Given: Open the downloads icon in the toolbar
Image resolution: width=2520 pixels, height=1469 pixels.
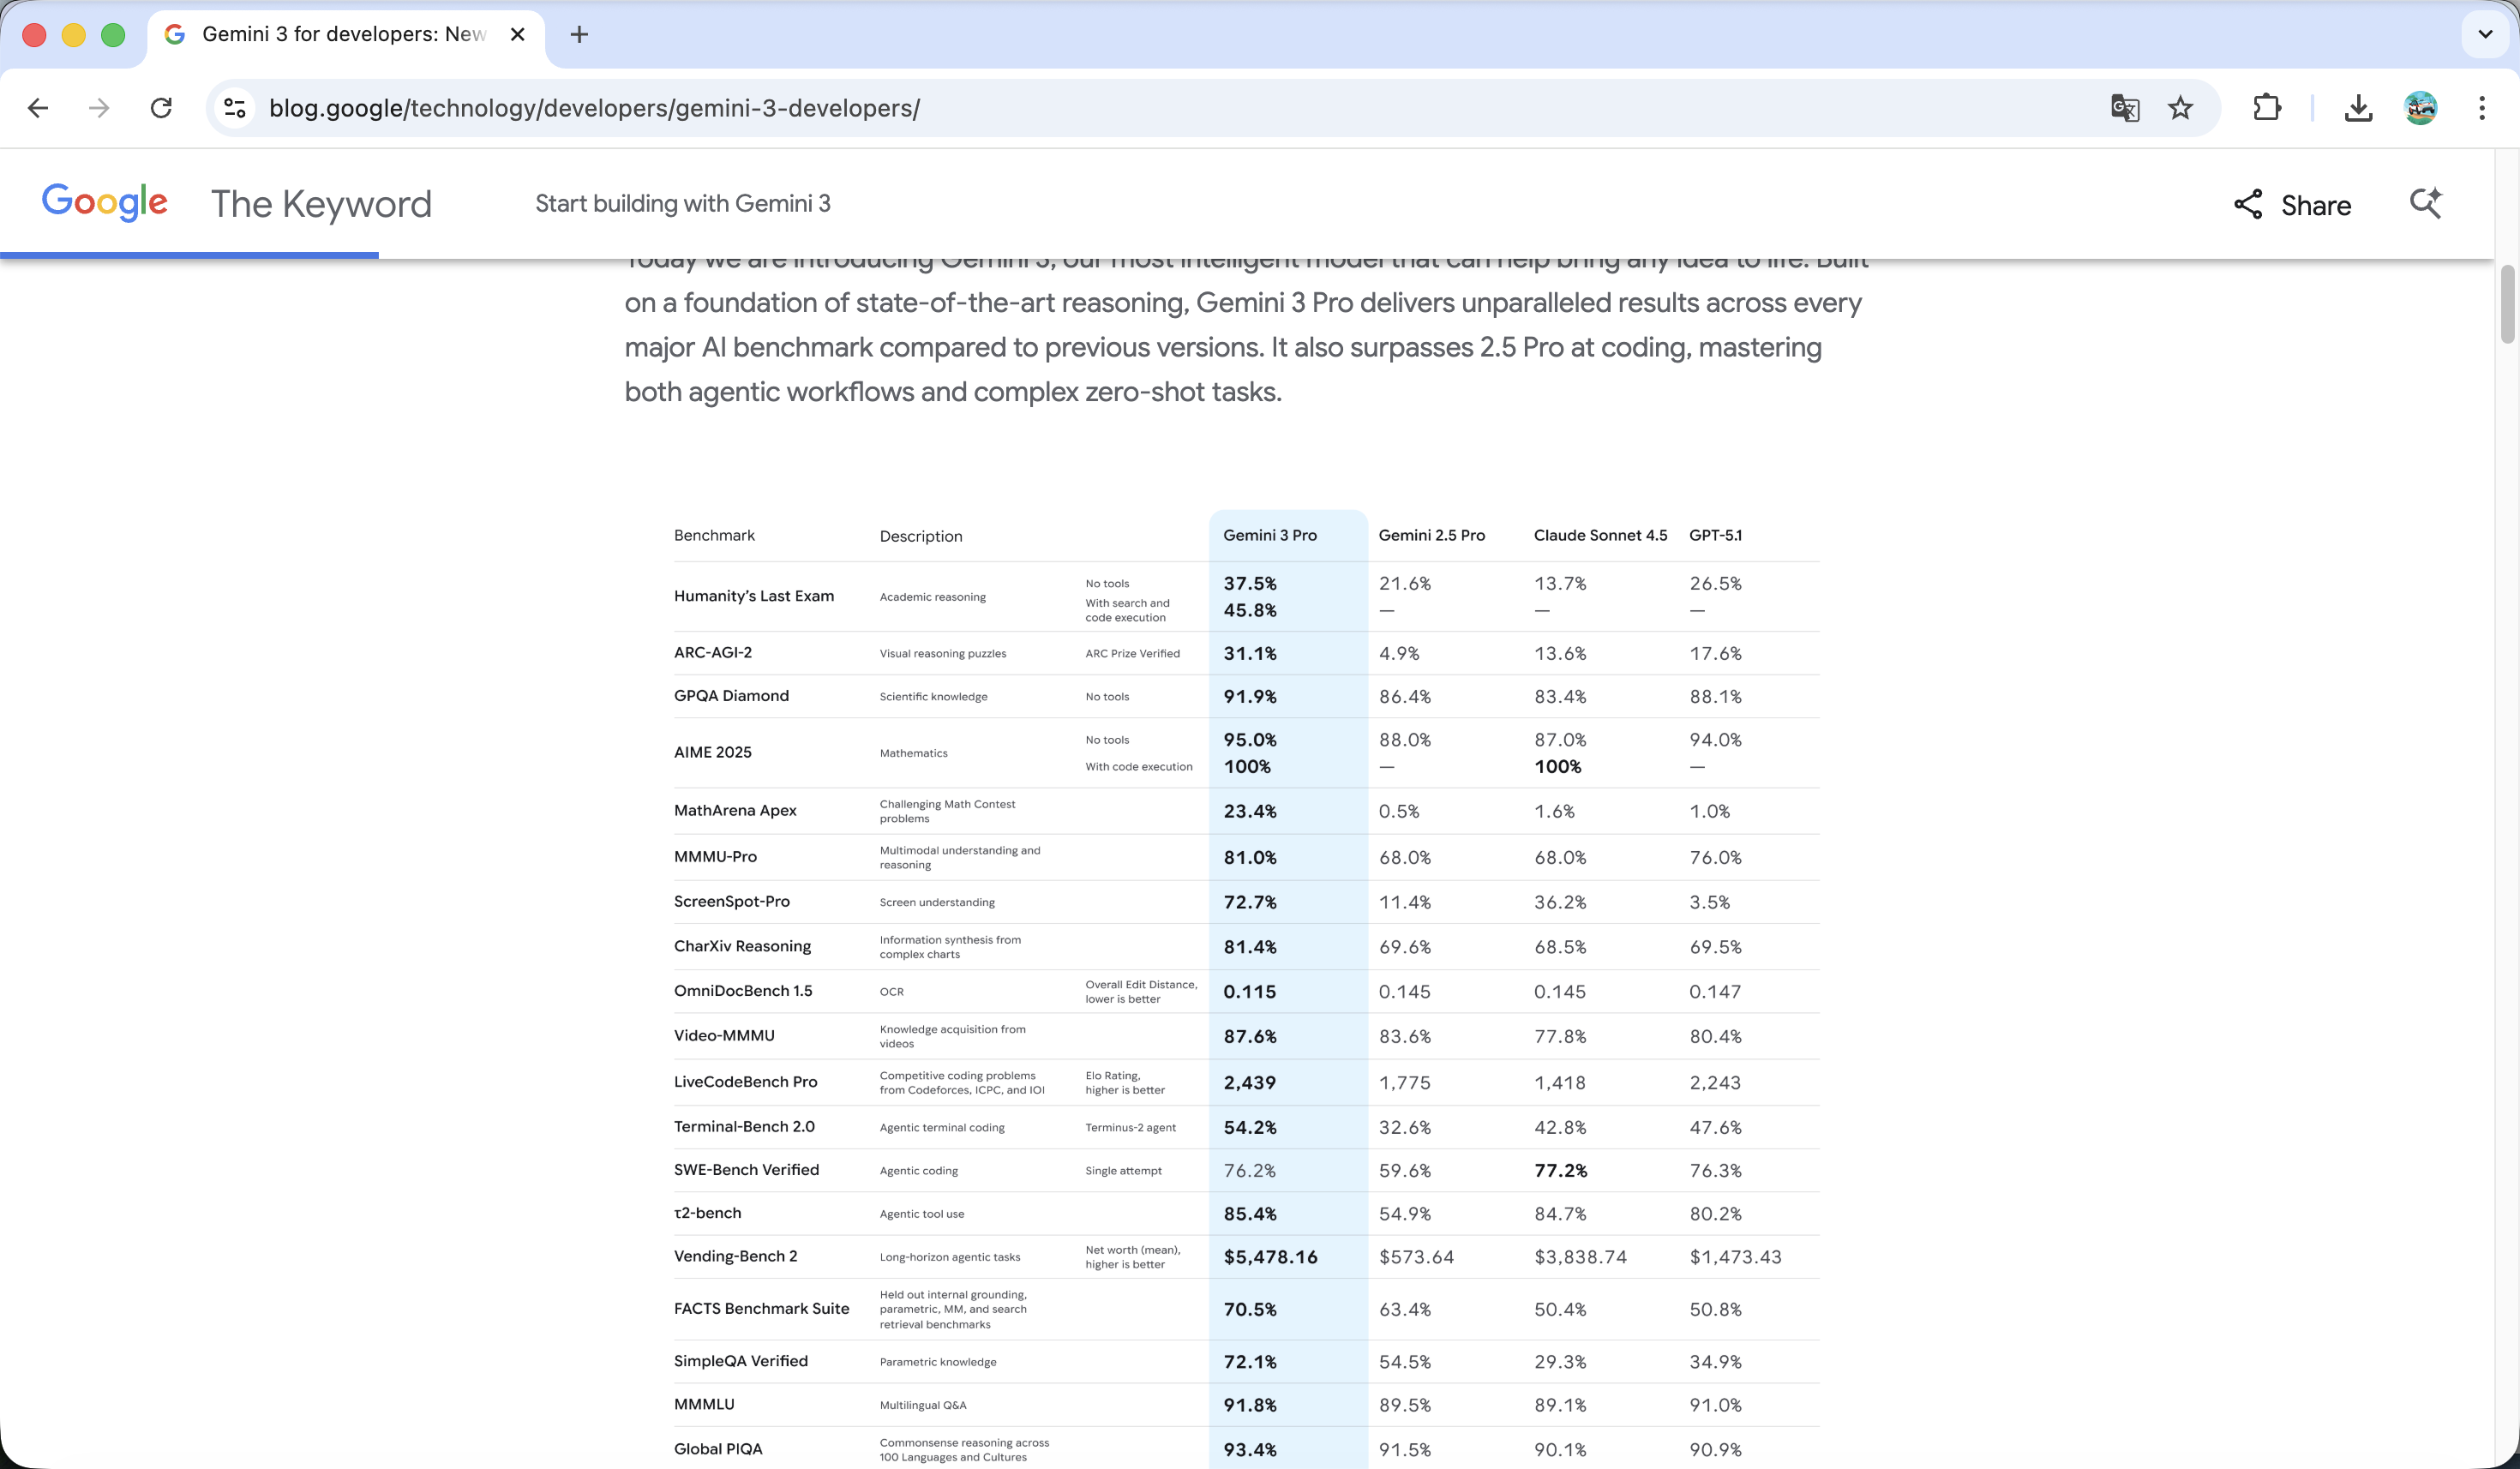Looking at the screenshot, I should pos(2358,108).
